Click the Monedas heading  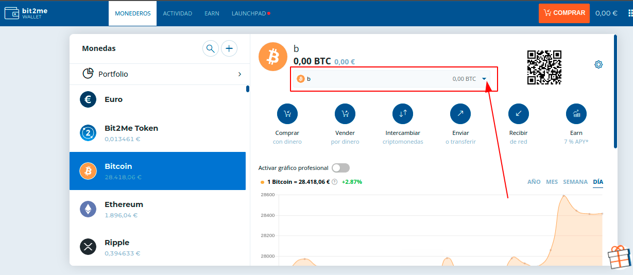coord(99,48)
